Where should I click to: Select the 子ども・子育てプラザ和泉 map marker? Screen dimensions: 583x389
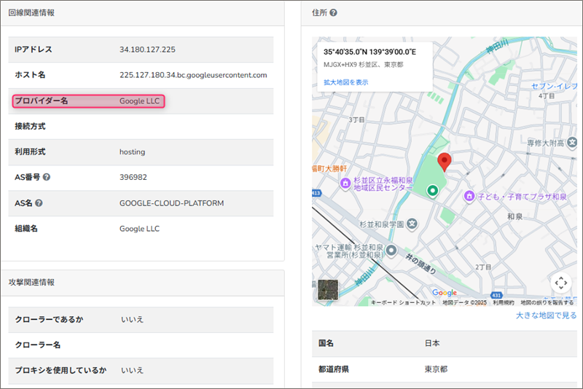(x=470, y=196)
